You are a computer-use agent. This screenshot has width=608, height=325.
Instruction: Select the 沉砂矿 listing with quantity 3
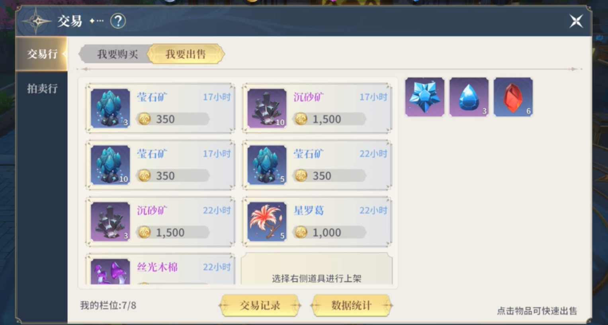[x=160, y=221]
